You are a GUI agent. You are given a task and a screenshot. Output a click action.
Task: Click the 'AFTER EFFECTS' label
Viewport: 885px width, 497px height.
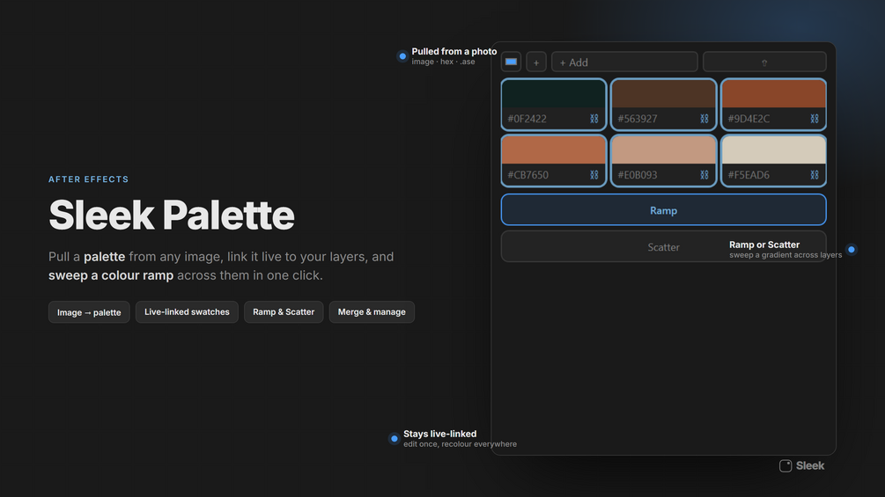[89, 179]
